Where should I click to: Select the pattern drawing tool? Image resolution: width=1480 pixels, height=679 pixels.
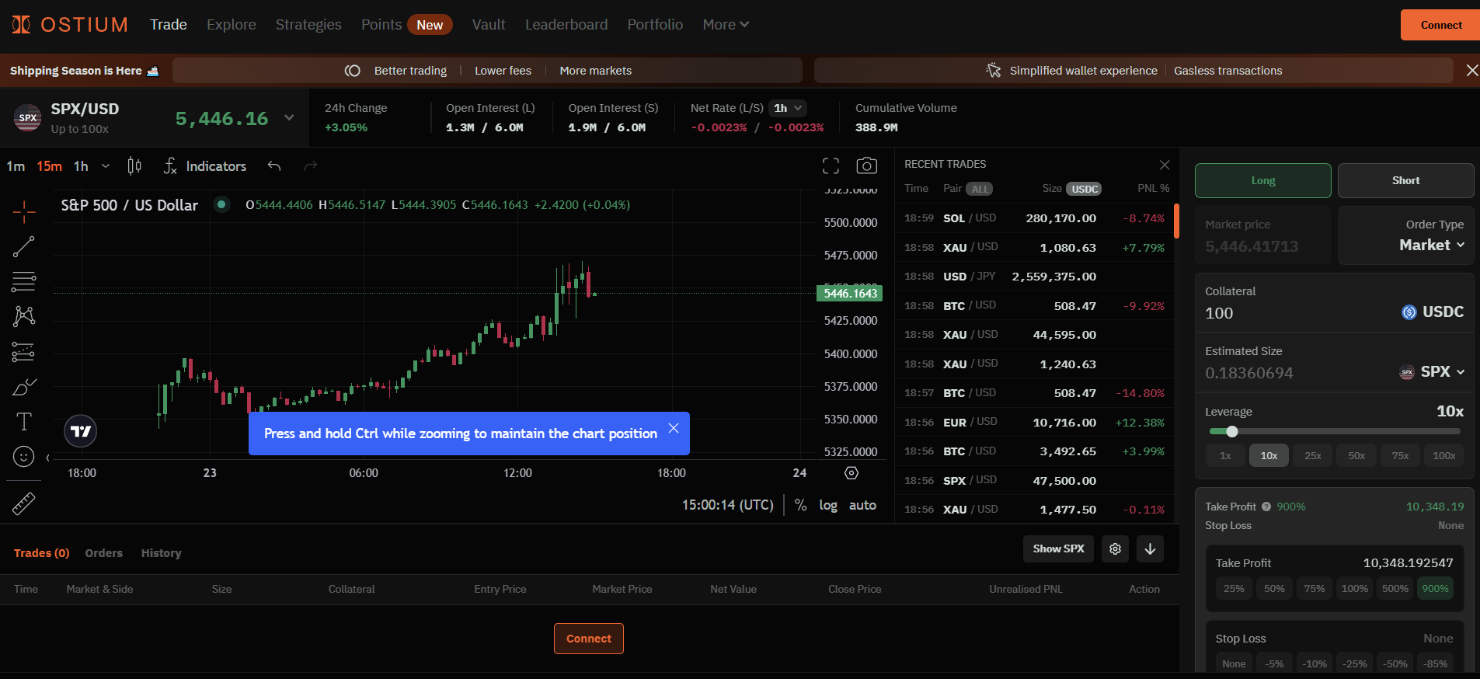(x=24, y=316)
